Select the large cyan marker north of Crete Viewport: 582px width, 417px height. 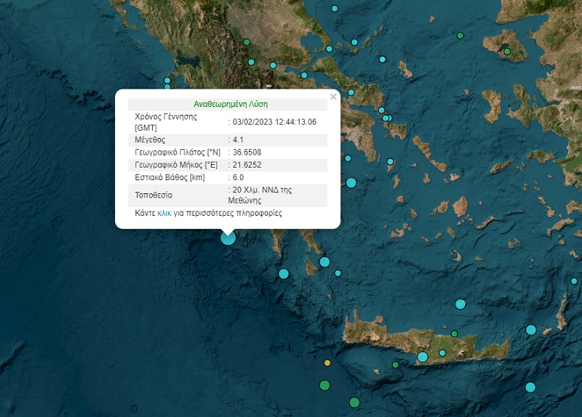point(460,304)
